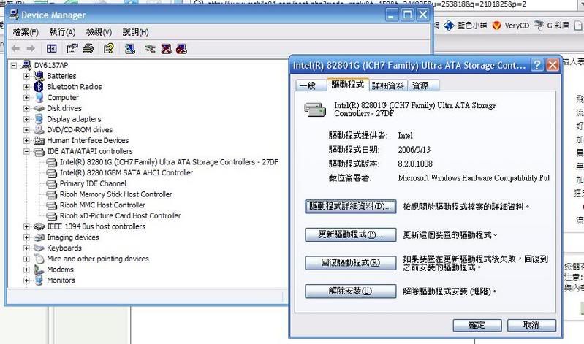The height and width of the screenshot is (344, 584).
Task: Toggle the console tree pane toolbar icon
Action: [52, 49]
